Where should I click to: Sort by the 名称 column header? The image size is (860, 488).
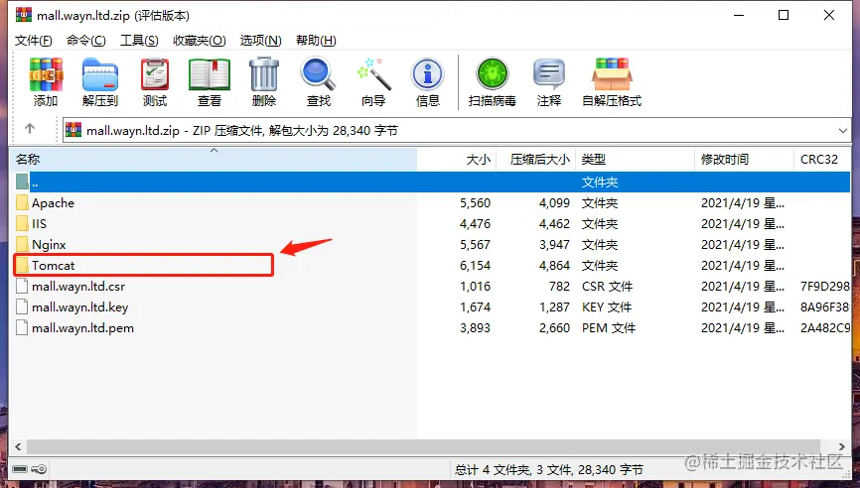[214, 160]
